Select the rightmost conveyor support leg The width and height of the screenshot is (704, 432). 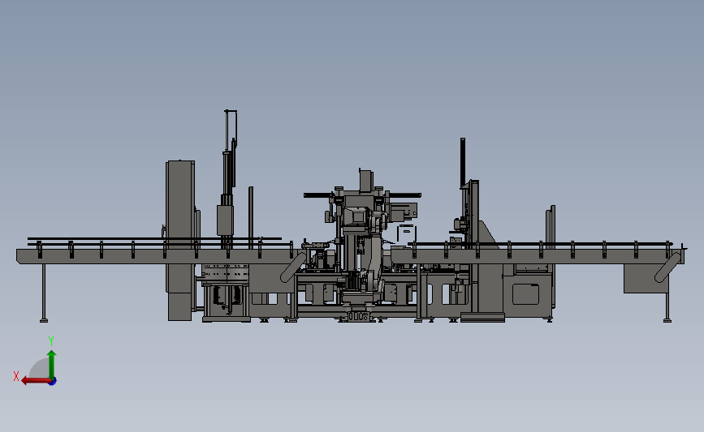point(667,307)
